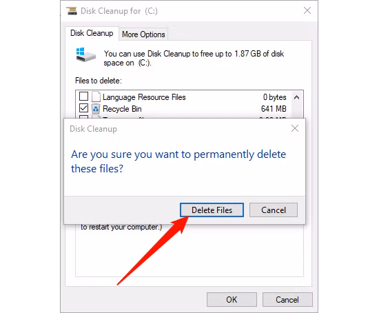The height and width of the screenshot is (313, 379).
Task: Click the Delete Files button
Action: [x=212, y=210]
